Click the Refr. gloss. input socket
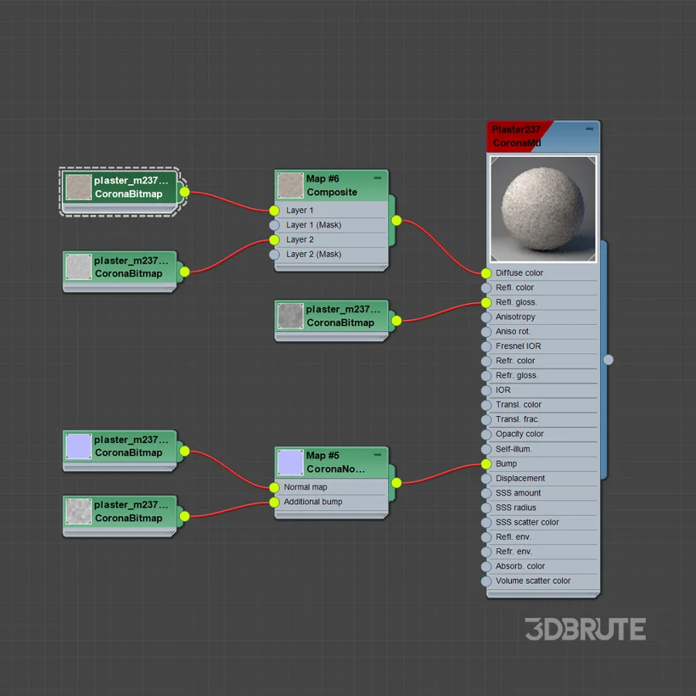 point(486,376)
